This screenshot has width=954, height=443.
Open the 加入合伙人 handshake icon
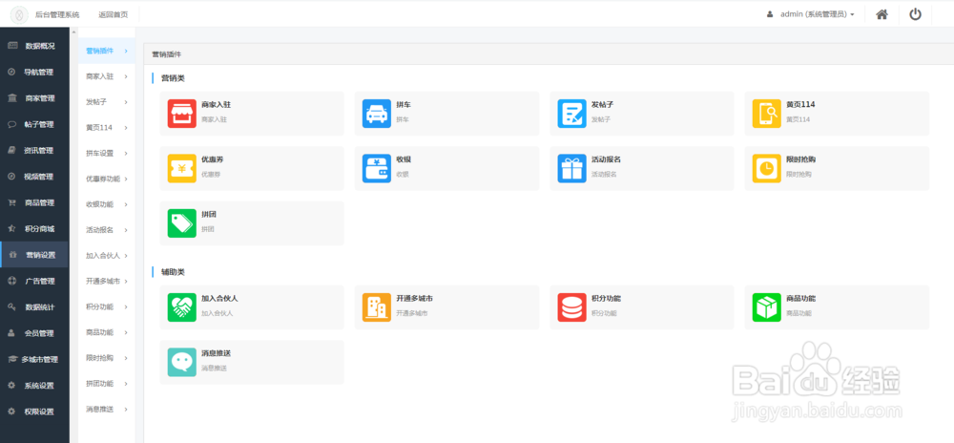click(182, 308)
